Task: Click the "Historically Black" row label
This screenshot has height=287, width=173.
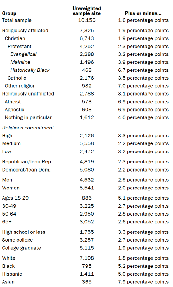Action: 30,70
